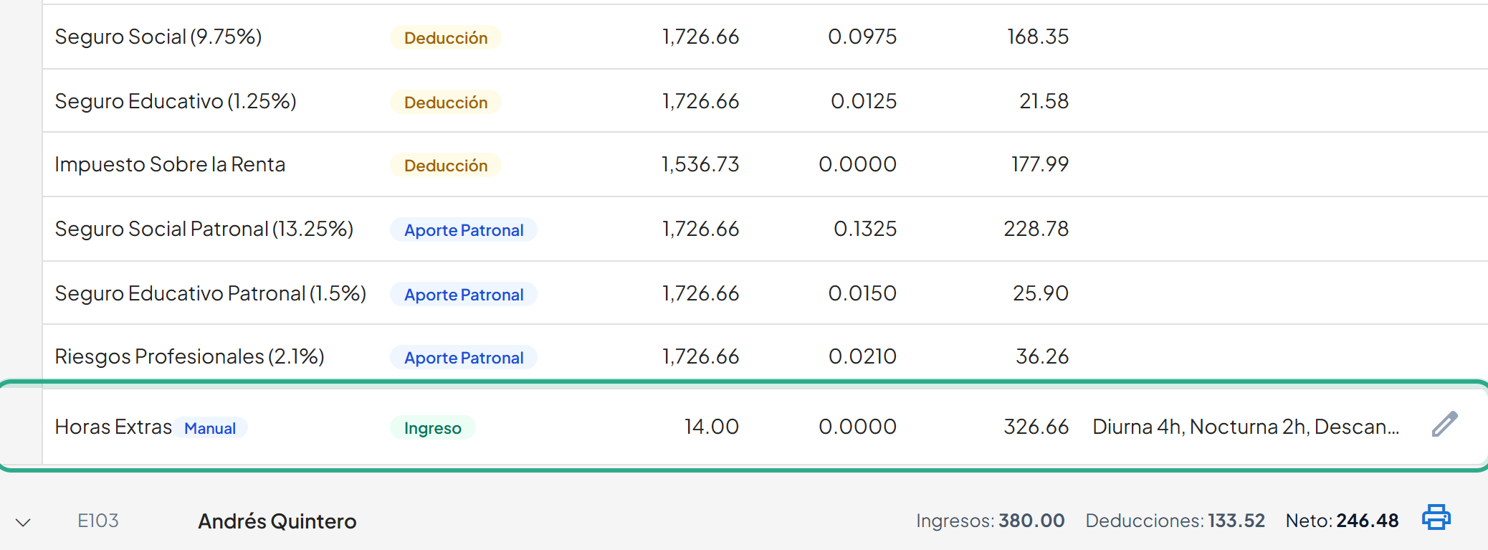Click the E103 employee code
Screen dimensions: 1488x550
98,521
